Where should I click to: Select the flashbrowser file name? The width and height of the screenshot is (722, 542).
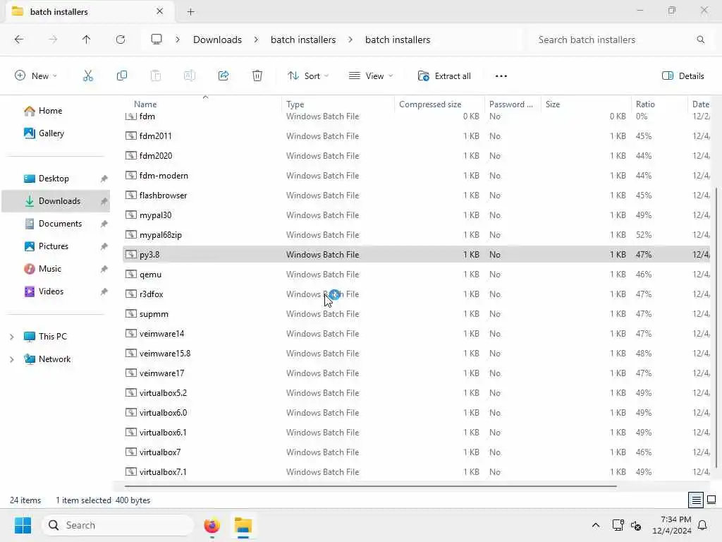pos(163,195)
